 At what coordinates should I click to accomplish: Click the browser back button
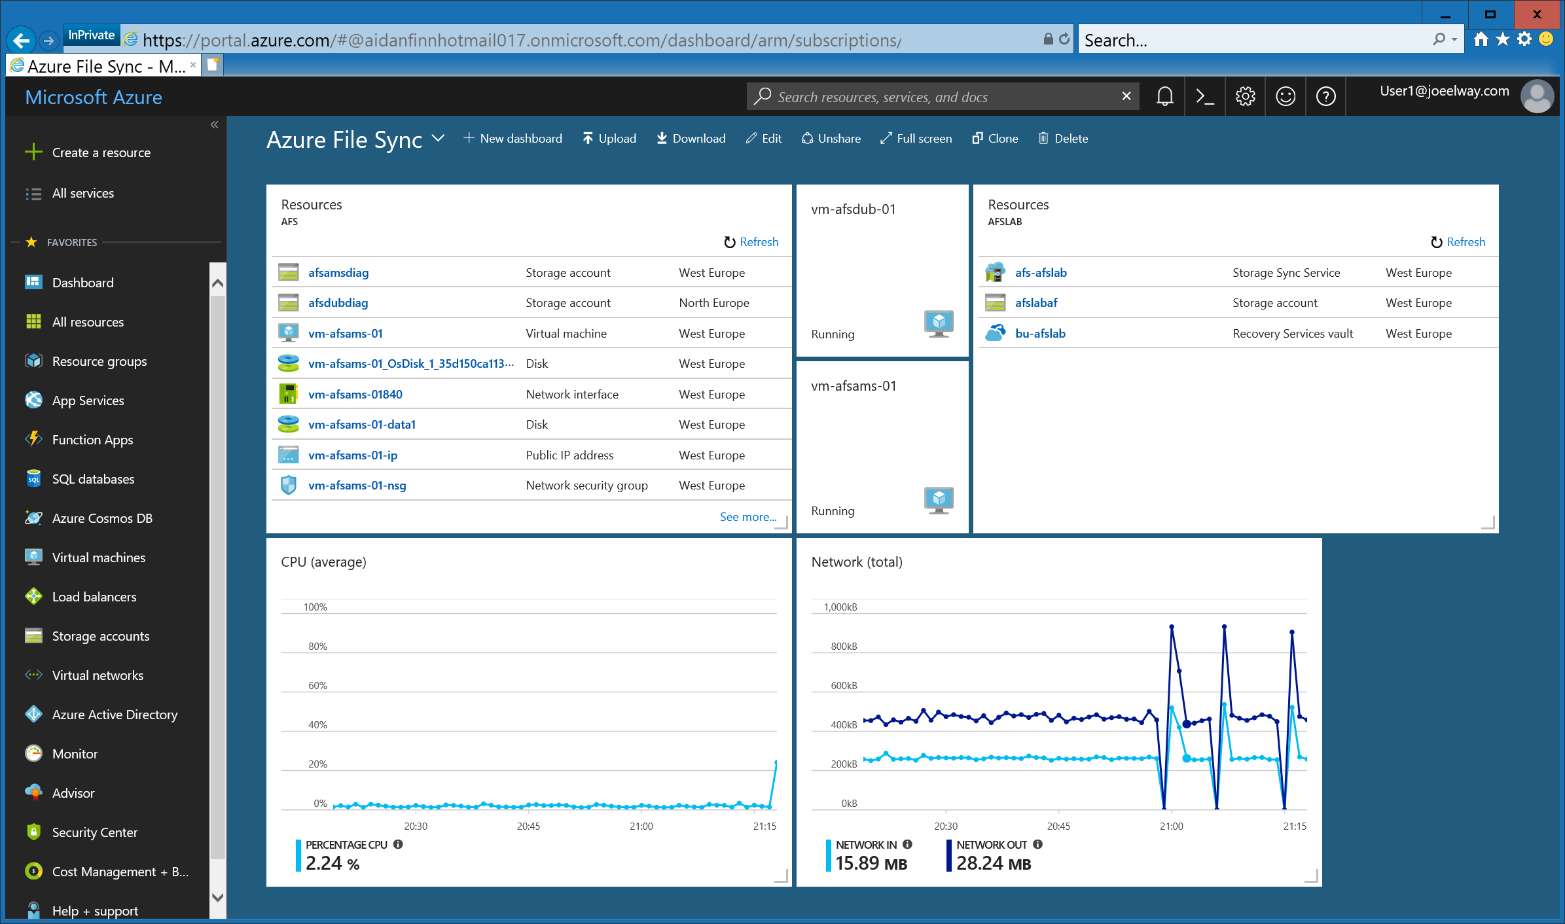click(x=21, y=41)
